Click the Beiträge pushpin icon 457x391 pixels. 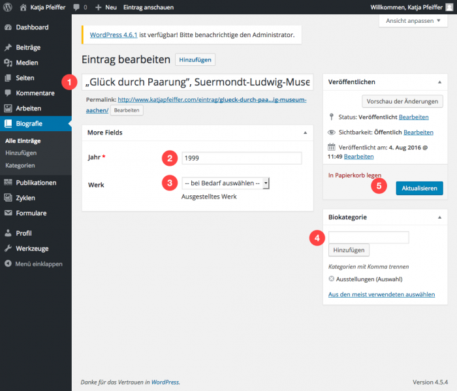click(8, 47)
